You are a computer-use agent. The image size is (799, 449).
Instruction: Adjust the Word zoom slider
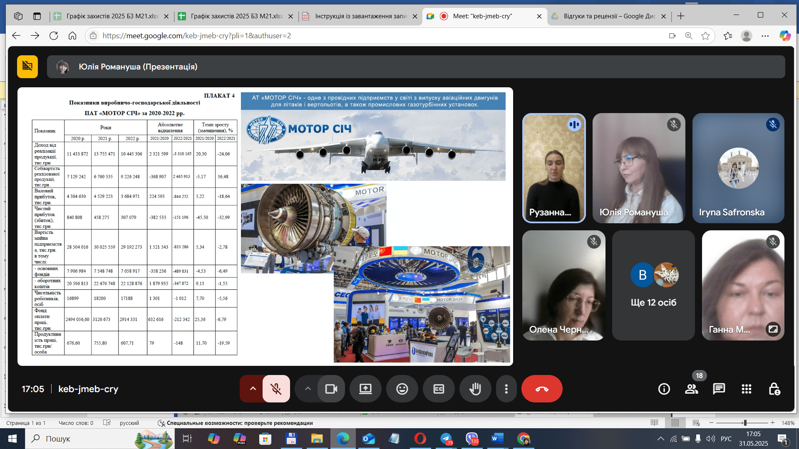(x=744, y=423)
